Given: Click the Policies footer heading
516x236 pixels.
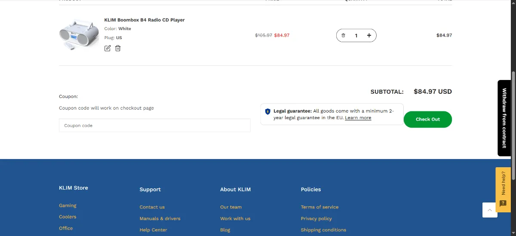Looking at the screenshot, I should 311,190.
